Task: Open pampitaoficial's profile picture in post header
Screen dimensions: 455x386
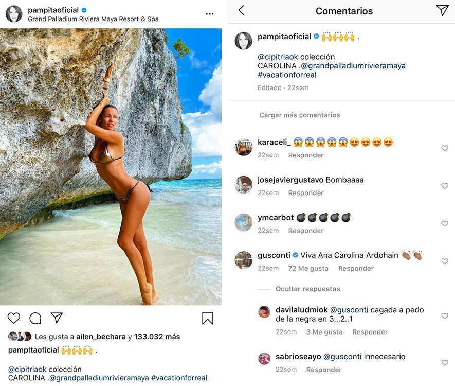Action: click(14, 14)
